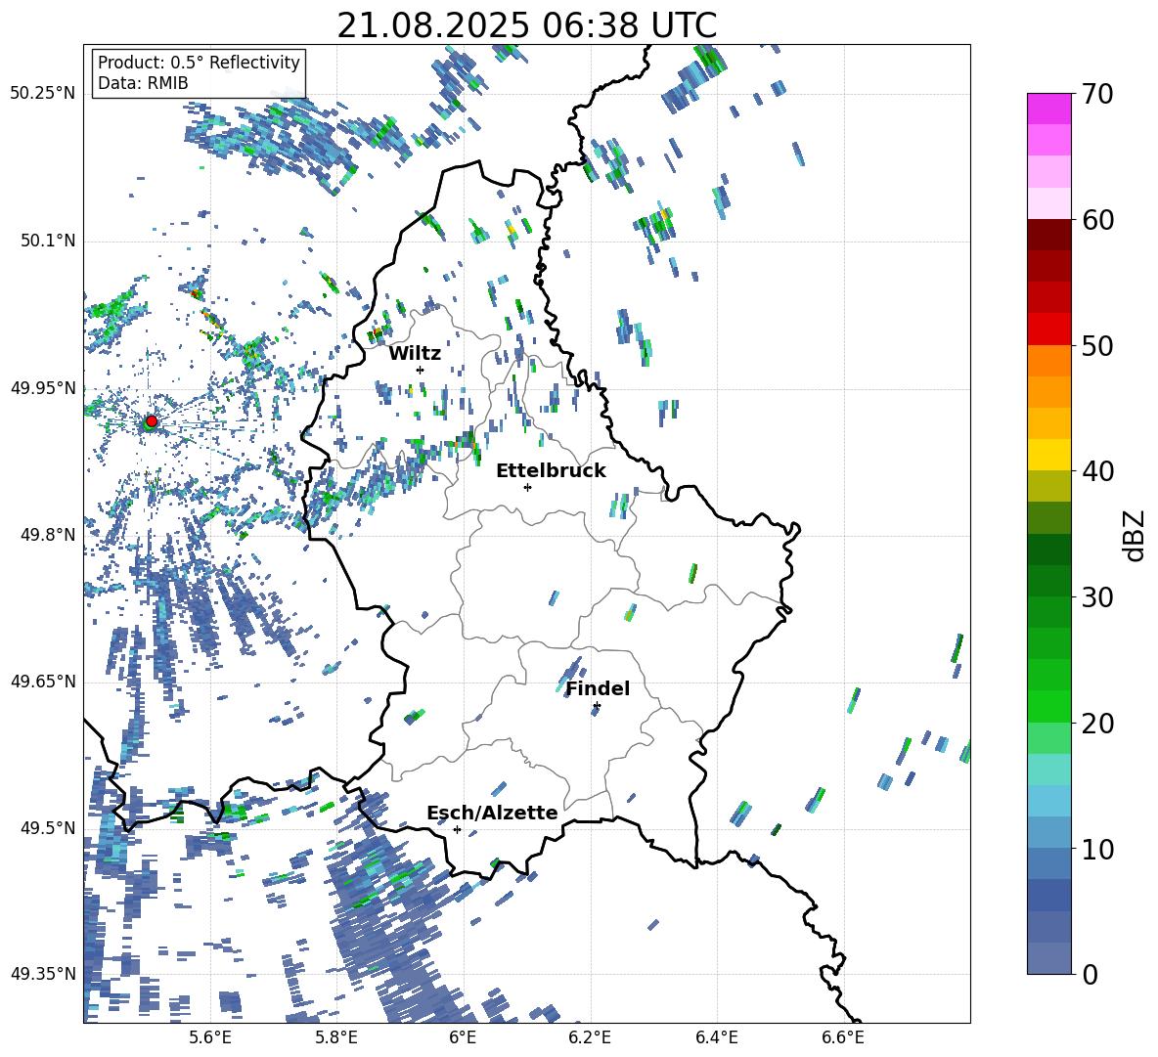Pick the dark red band below 60 dBZ
This screenshot has width=1158, height=1057.
point(1048,235)
